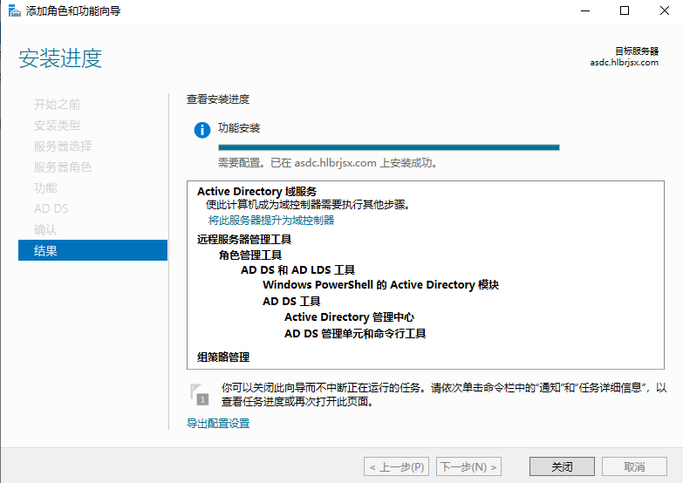The width and height of the screenshot is (683, 483).
Task: Click 将此服务器提升为域控制器 link
Action: click(x=271, y=221)
